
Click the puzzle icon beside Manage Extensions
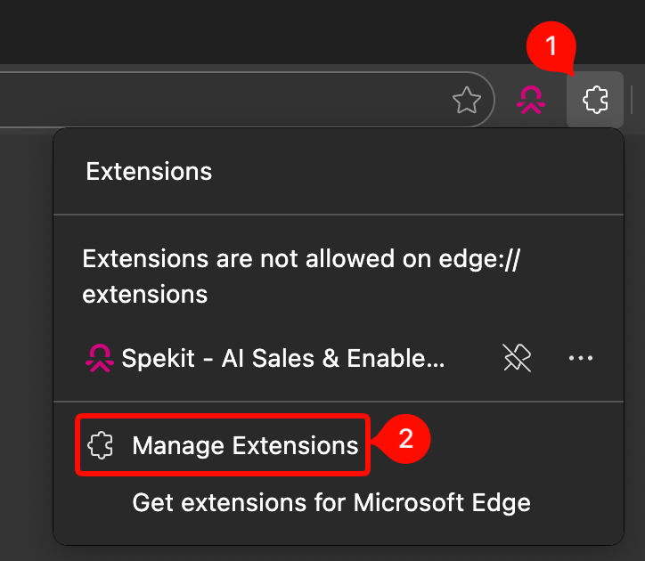[101, 445]
